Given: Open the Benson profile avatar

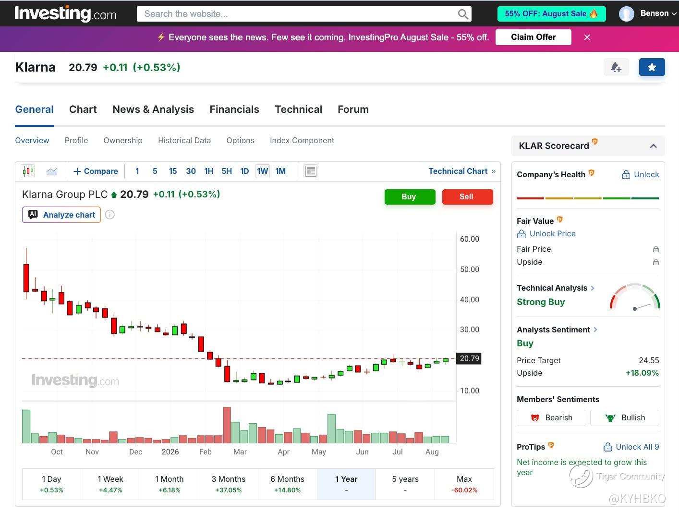Looking at the screenshot, I should pyautogui.click(x=626, y=14).
